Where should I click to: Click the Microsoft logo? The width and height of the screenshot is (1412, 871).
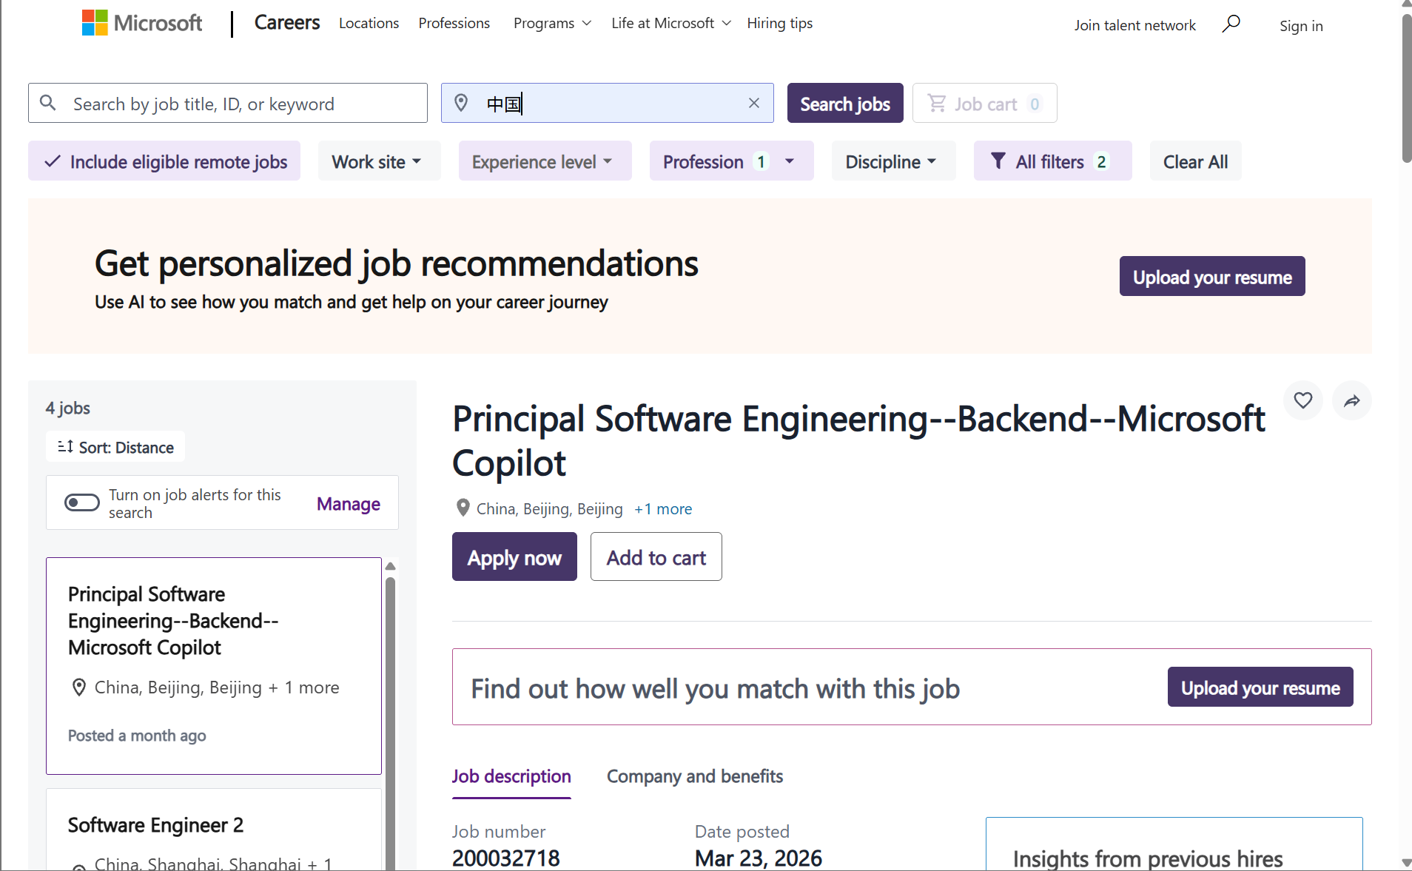click(141, 23)
